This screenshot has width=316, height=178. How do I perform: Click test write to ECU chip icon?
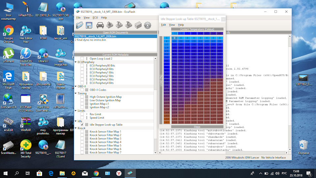tap(129, 25)
